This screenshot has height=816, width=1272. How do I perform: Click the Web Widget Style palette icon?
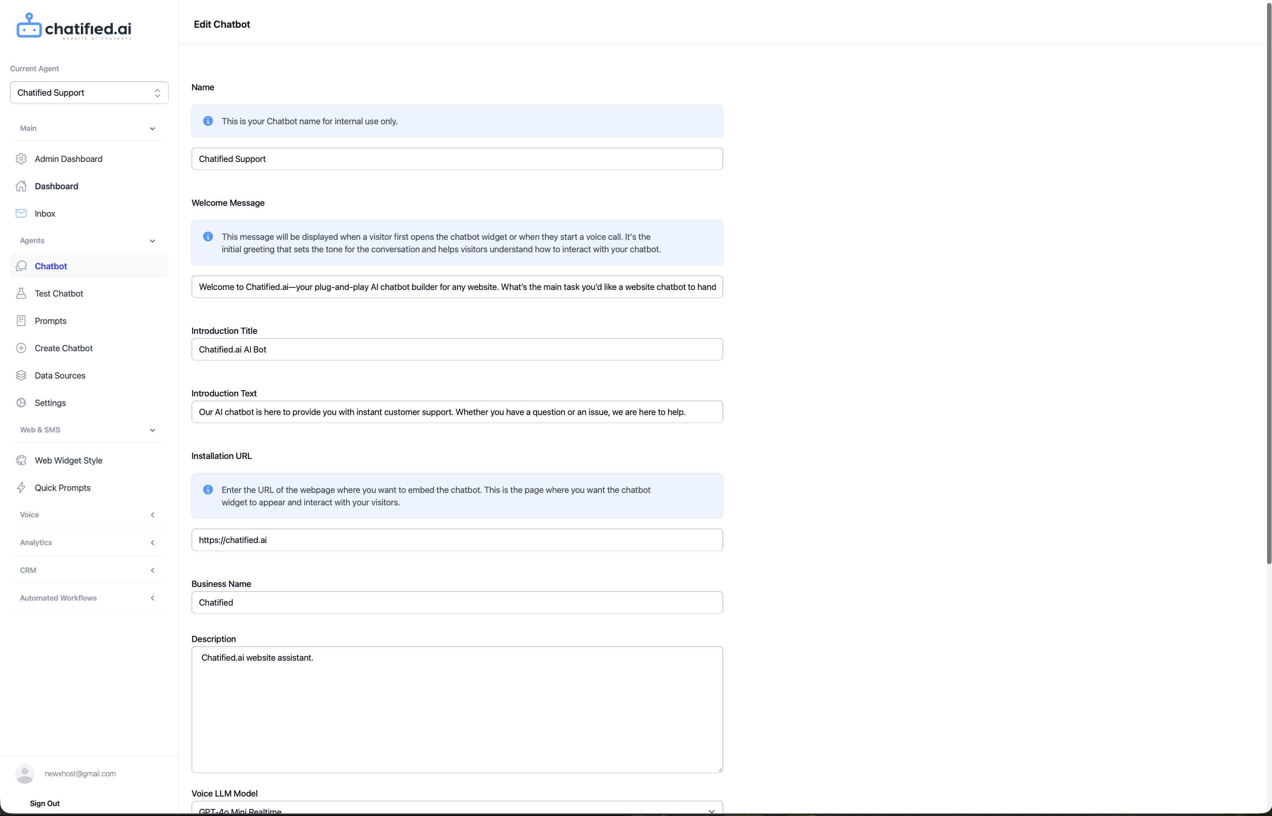click(21, 460)
